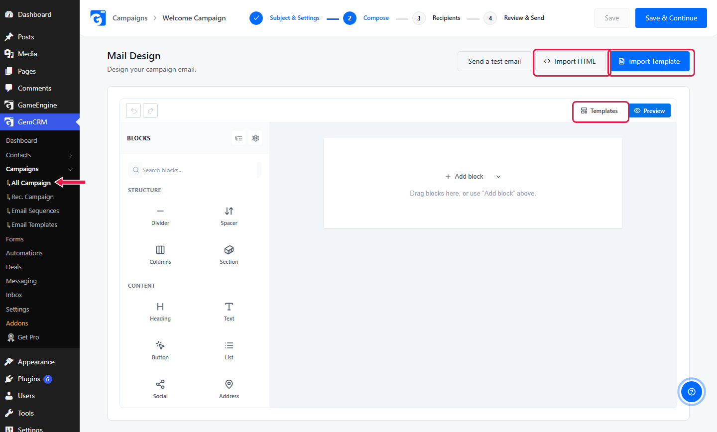
Task: Jump to the Recipients step
Action: click(437, 18)
